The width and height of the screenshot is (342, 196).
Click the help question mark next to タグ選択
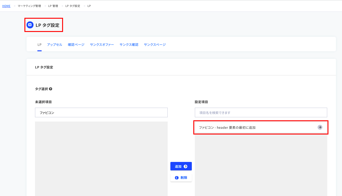pos(51,89)
